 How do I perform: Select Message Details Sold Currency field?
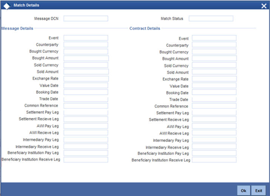86,65
